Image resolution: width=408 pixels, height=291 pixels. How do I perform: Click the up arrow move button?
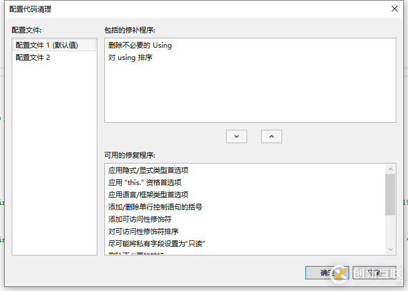(x=272, y=136)
